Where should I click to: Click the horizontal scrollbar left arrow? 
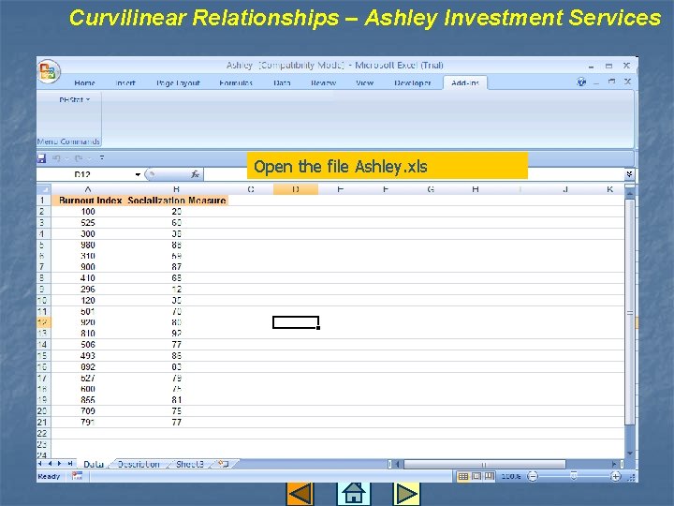click(398, 464)
